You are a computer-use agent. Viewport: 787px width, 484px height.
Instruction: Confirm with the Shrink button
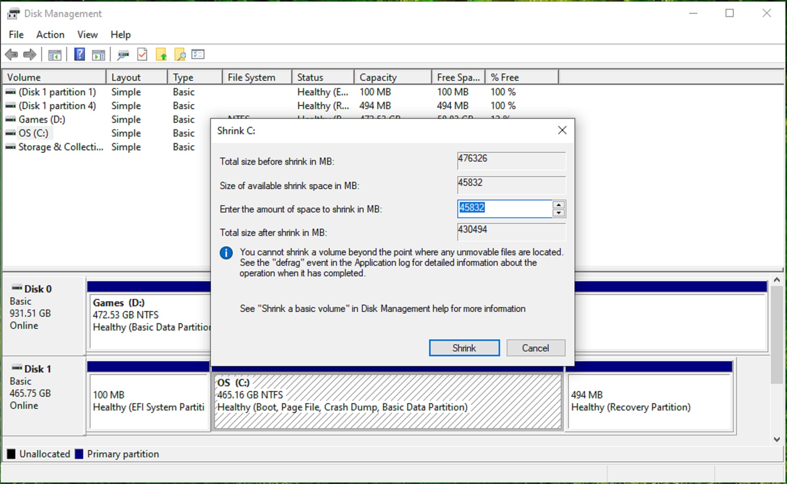click(x=464, y=348)
